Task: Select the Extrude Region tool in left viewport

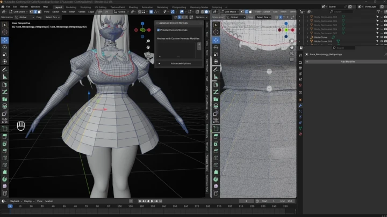Action: click(x=5, y=137)
